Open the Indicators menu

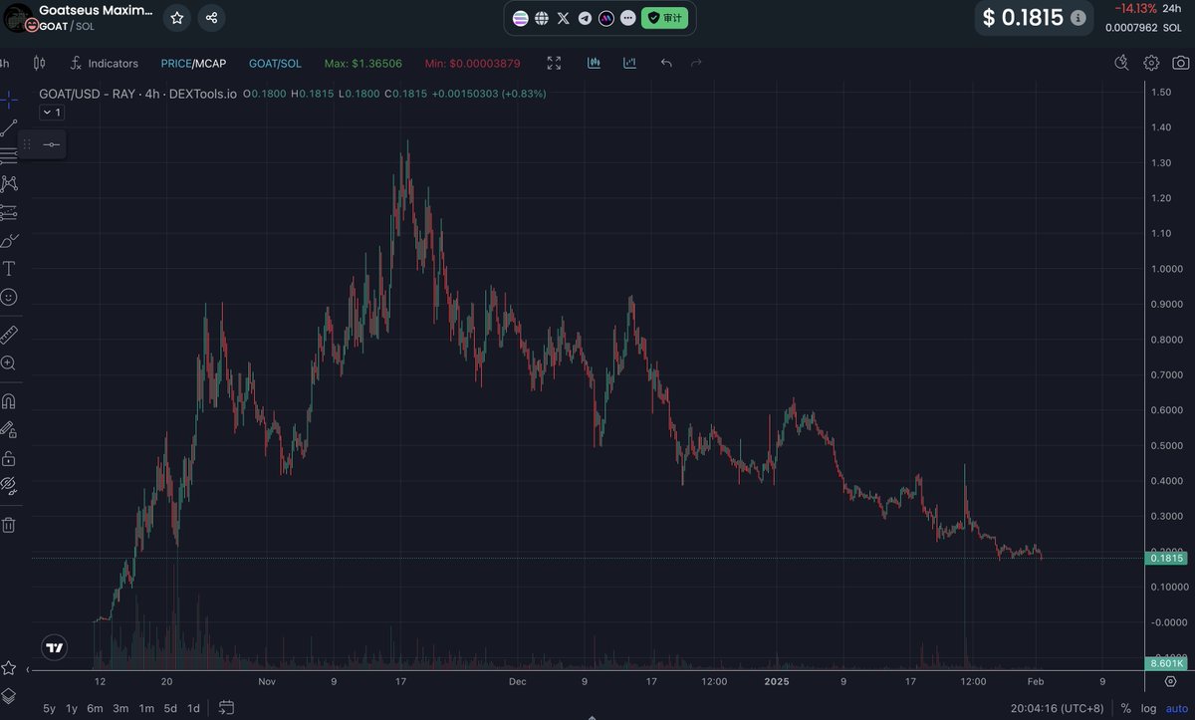104,63
